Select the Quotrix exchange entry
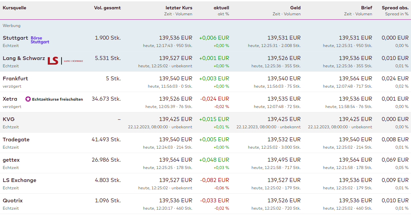Image resolution: width=411 pixels, height=216 pixels. (13, 201)
